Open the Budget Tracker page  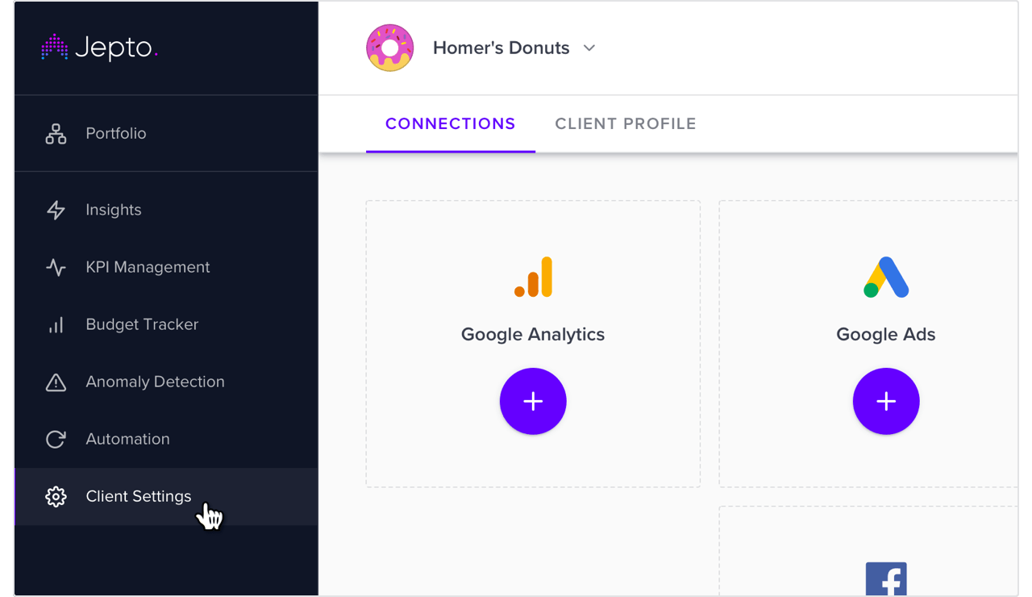(166, 325)
